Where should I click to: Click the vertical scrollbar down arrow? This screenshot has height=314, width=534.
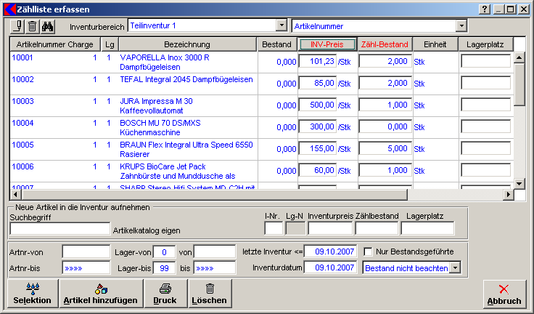519,183
